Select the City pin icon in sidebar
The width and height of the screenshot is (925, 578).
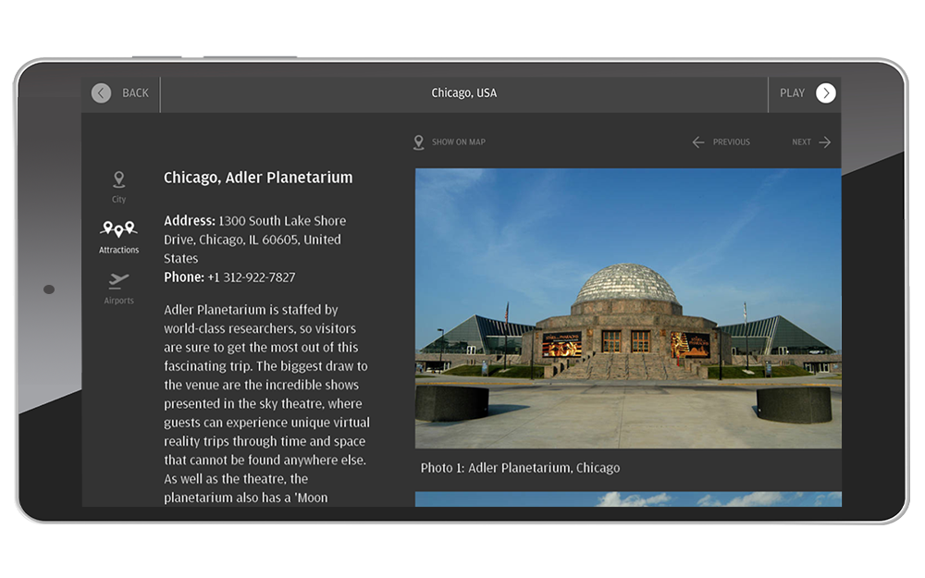pos(118,179)
